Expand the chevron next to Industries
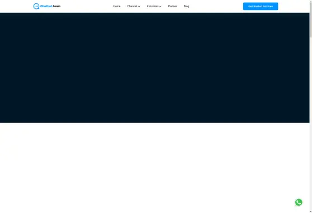312x213 pixels. point(160,6)
